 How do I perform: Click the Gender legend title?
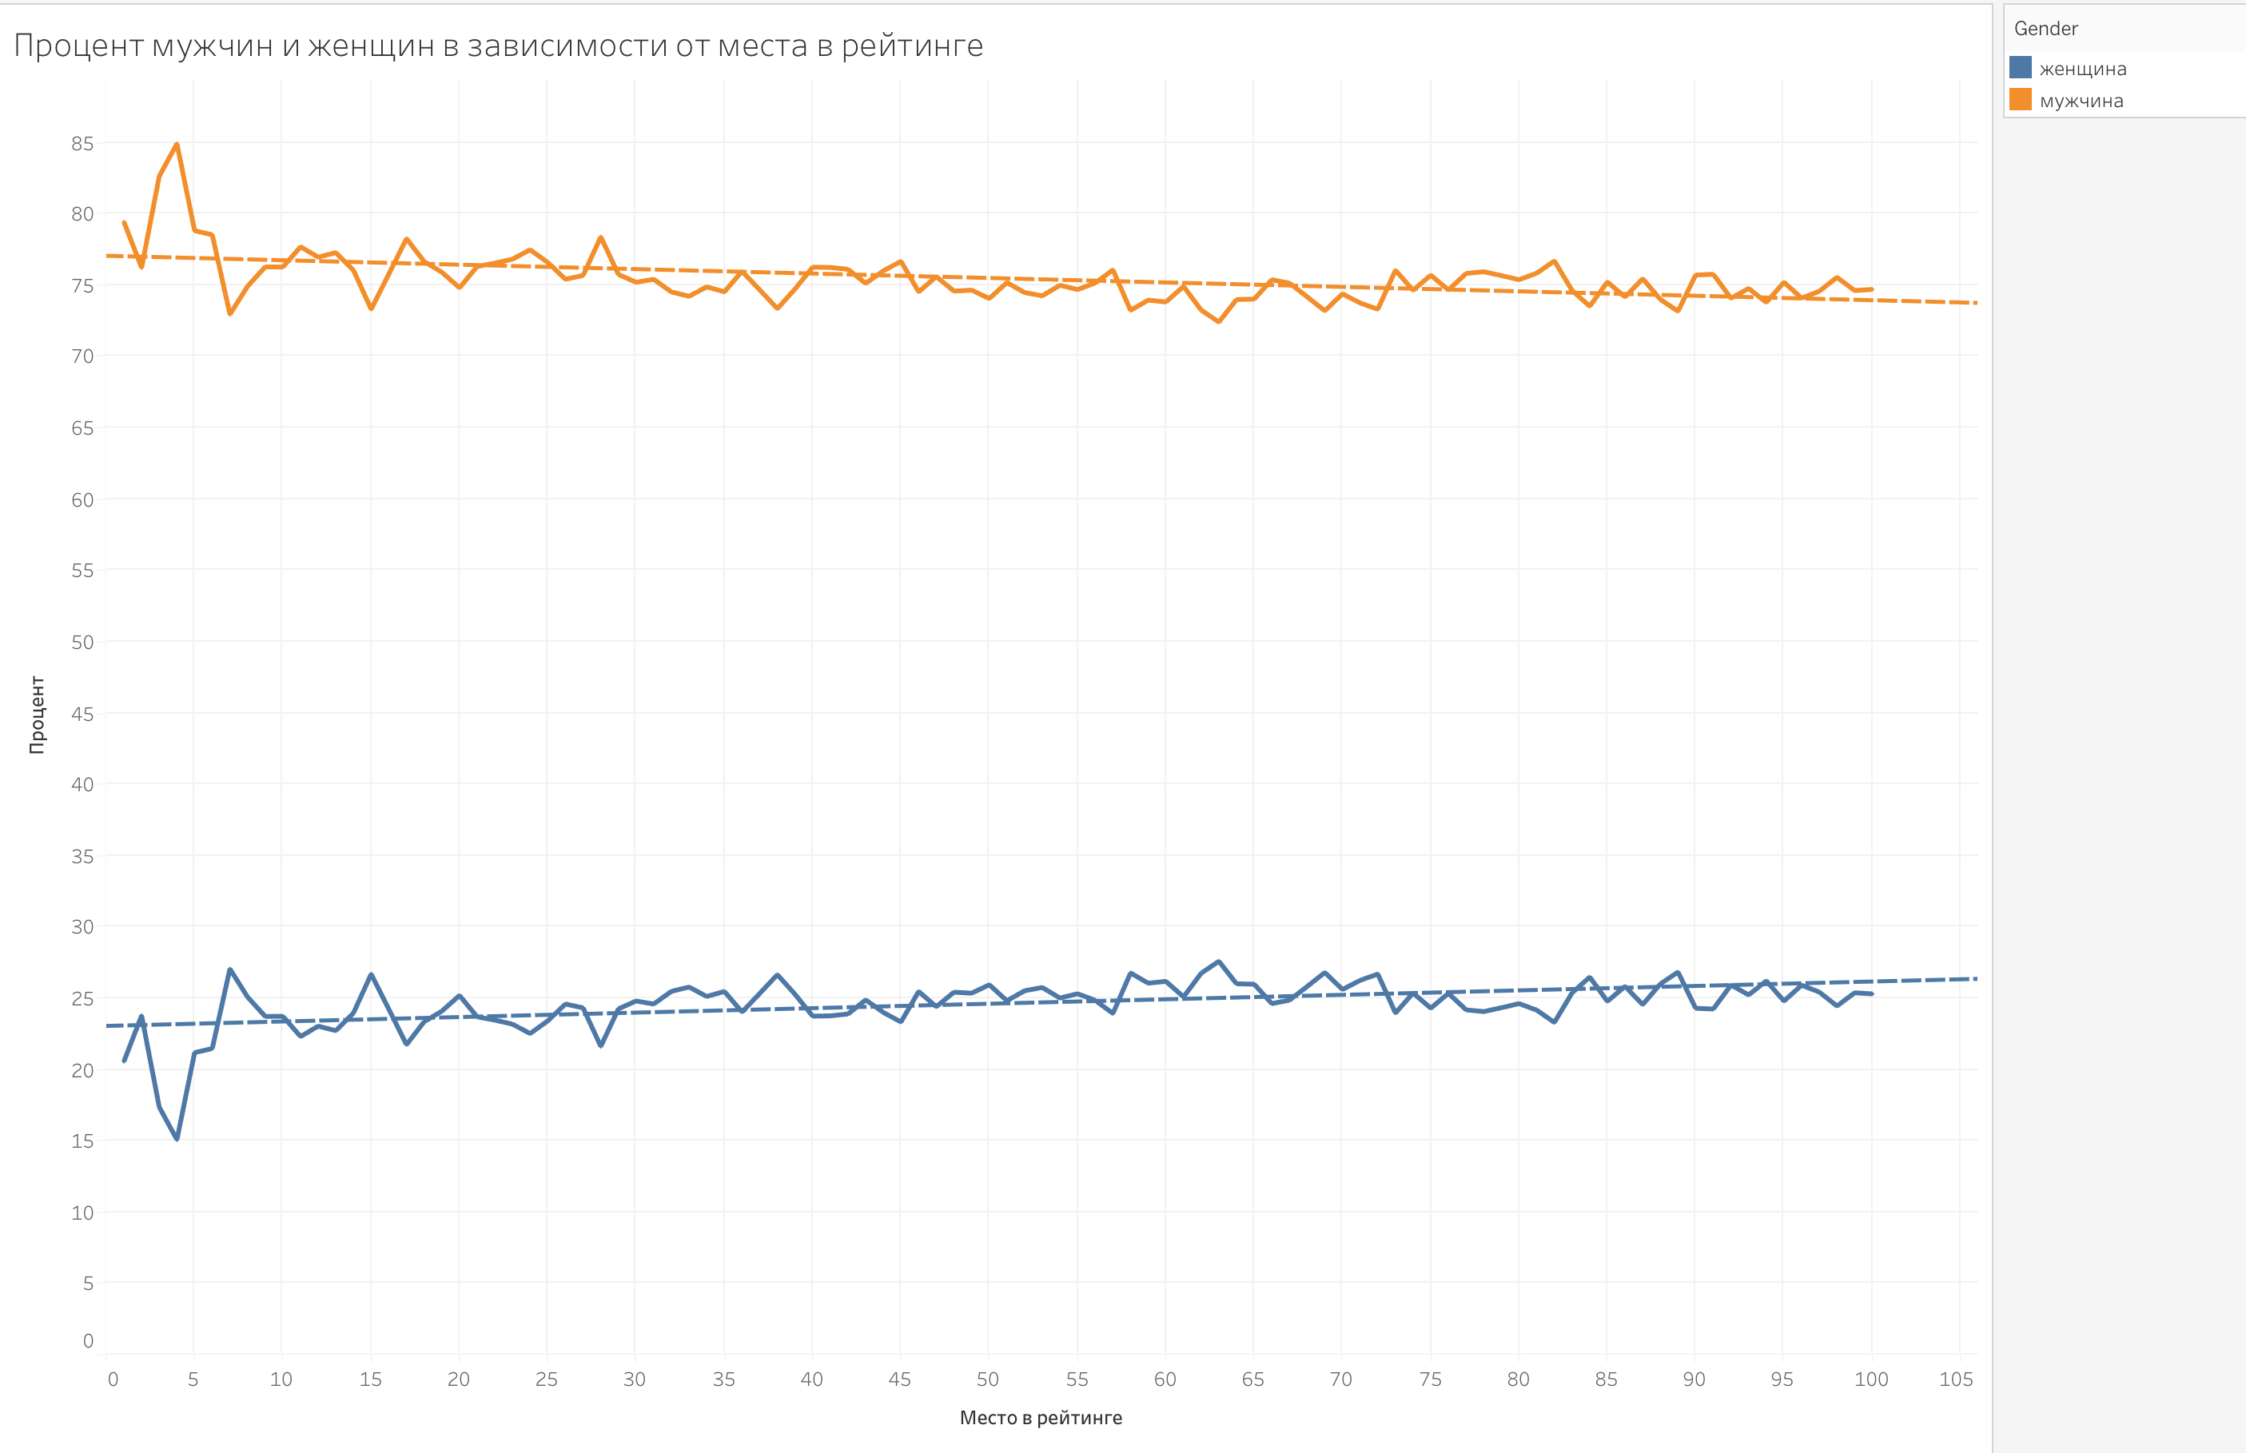click(2045, 28)
